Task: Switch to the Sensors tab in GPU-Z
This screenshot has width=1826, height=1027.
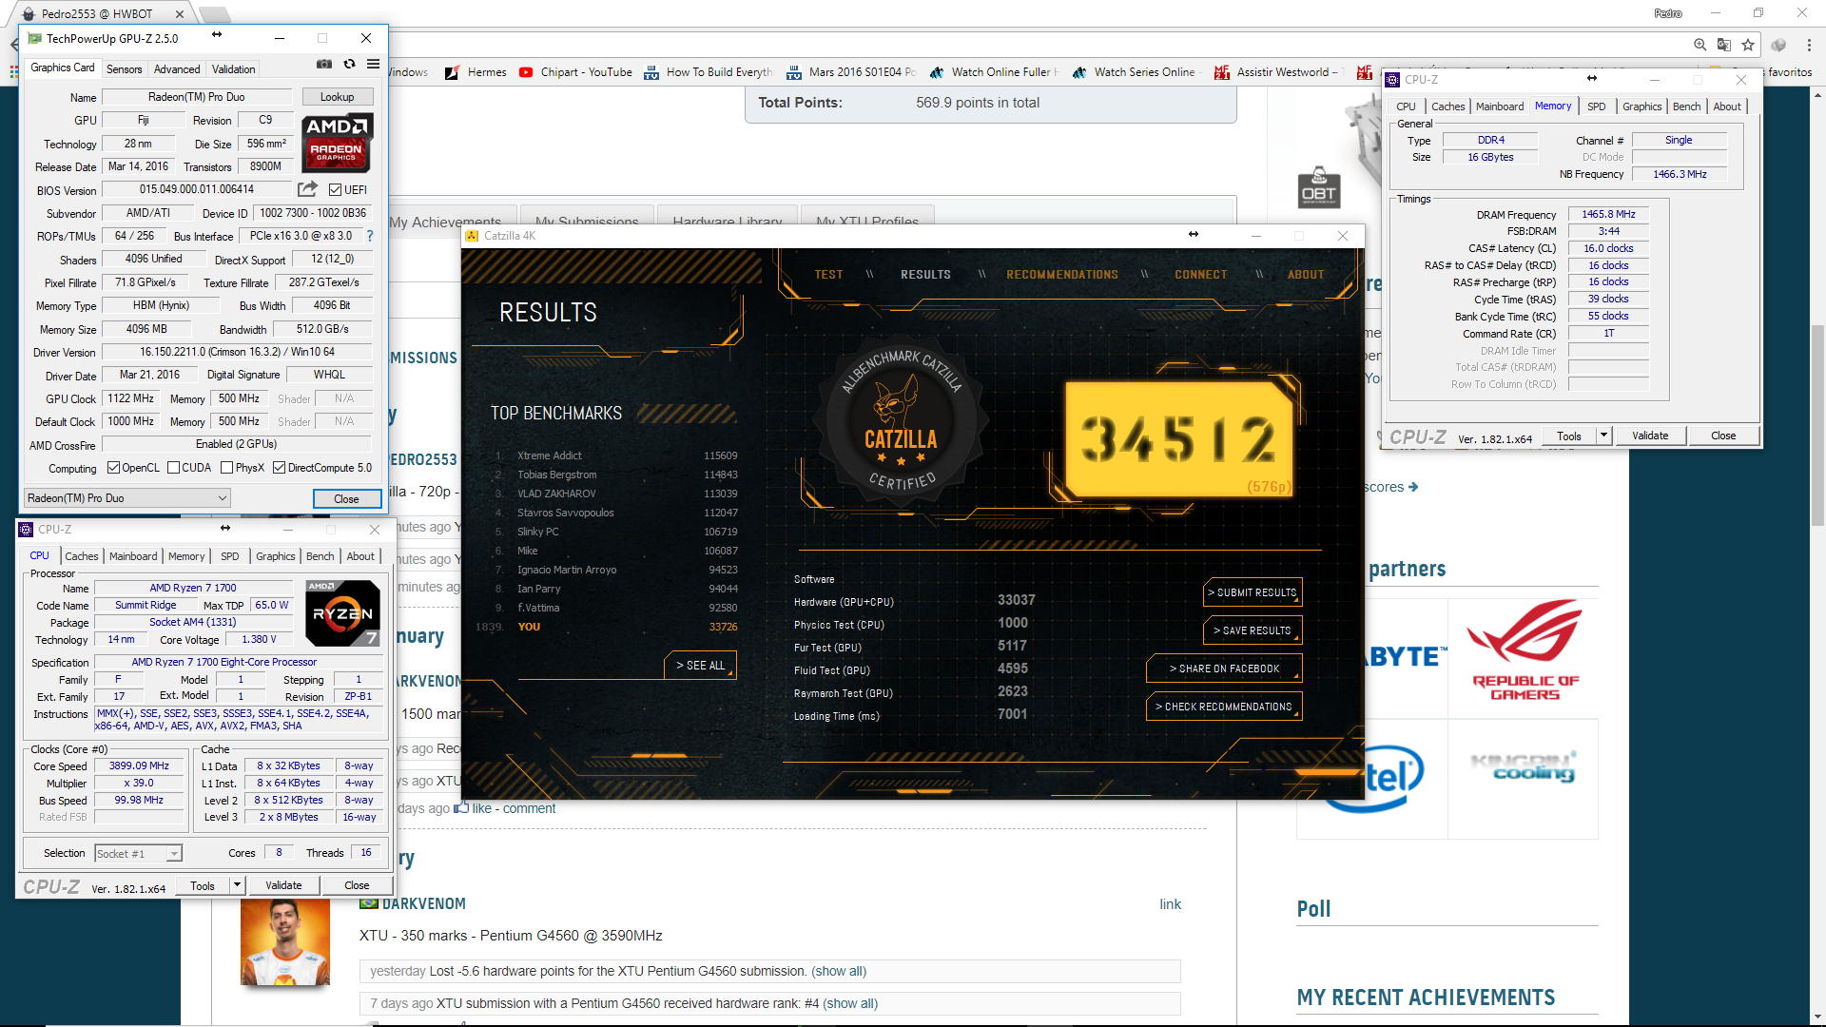Action: pyautogui.click(x=124, y=68)
